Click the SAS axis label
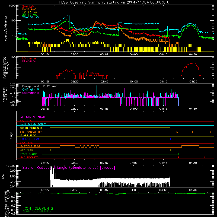Viewport: 217px width, 217px height. tap(3, 176)
